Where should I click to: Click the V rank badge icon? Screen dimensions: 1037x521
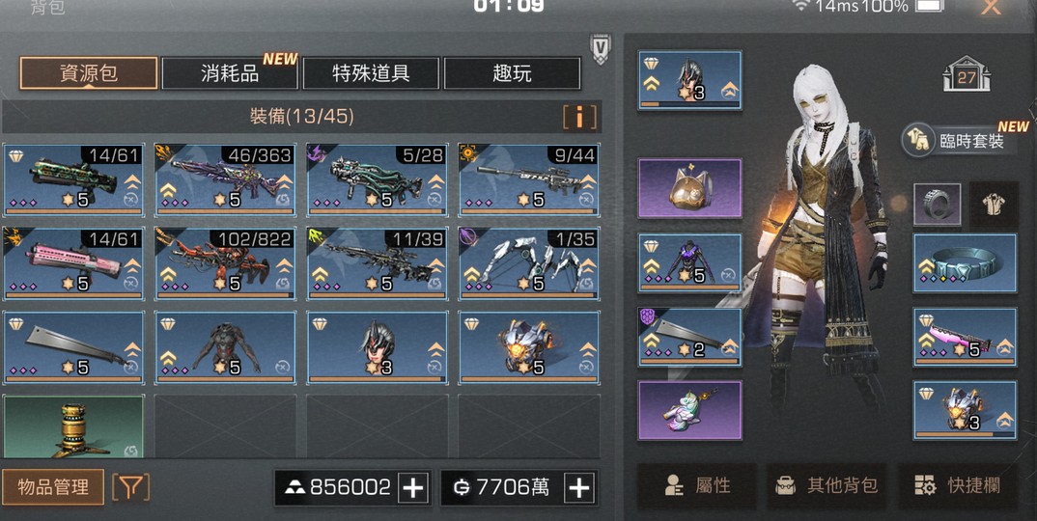601,49
